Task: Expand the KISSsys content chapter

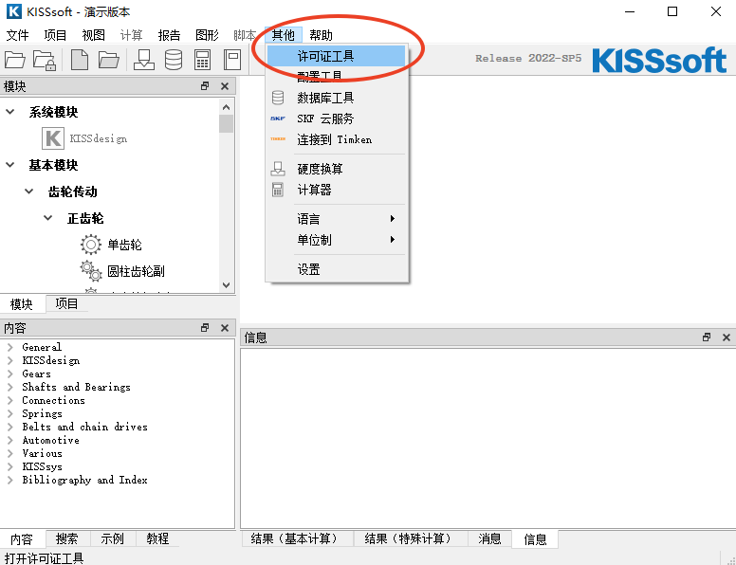Action: (9, 467)
